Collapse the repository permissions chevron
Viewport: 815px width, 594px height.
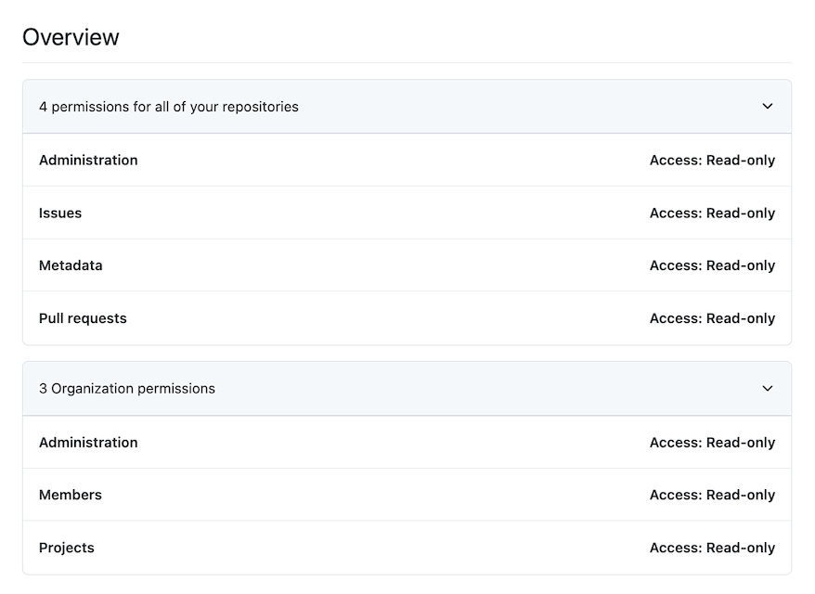(x=767, y=107)
